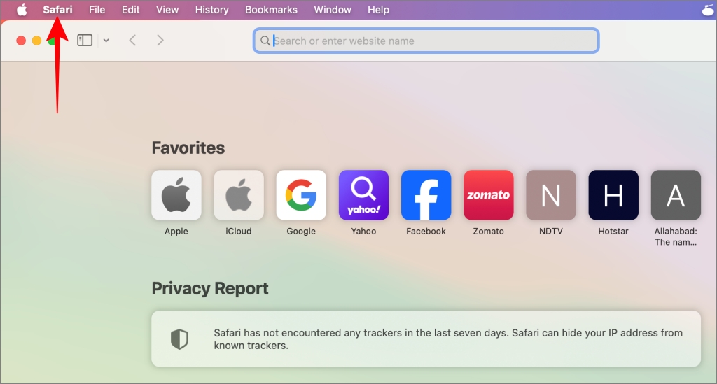This screenshot has height=384, width=717.
Task: Open the Help menu
Action: coord(378,10)
